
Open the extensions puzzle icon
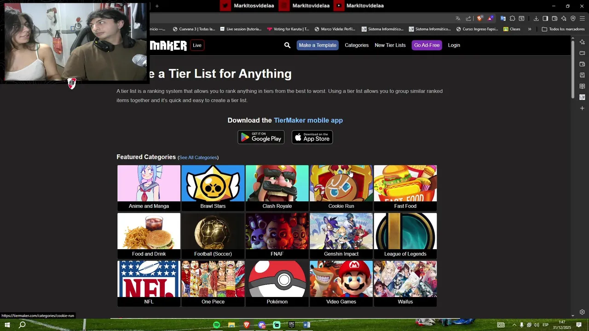pos(512,18)
